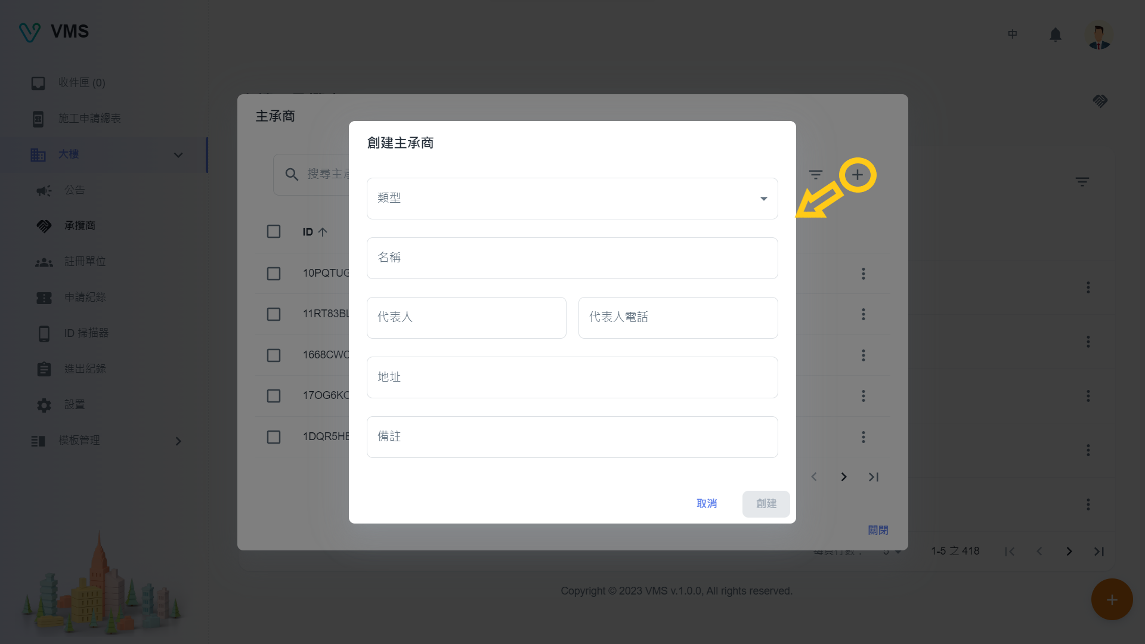This screenshot has height=644, width=1145.
Task: Click the orange floating add button
Action: point(1111,599)
